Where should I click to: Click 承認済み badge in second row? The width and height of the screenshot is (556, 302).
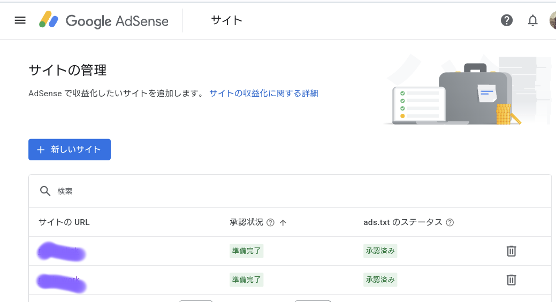tap(380, 280)
